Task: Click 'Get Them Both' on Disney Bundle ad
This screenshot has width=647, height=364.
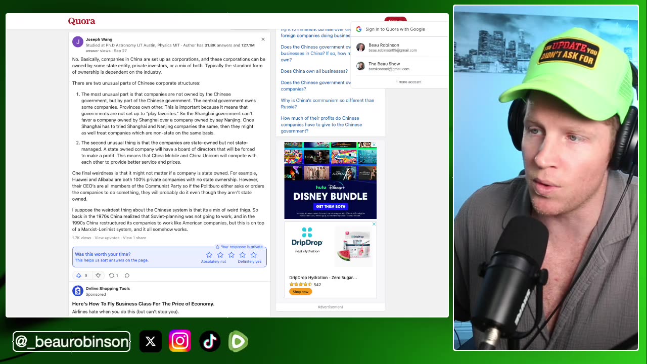Action: (x=331, y=206)
